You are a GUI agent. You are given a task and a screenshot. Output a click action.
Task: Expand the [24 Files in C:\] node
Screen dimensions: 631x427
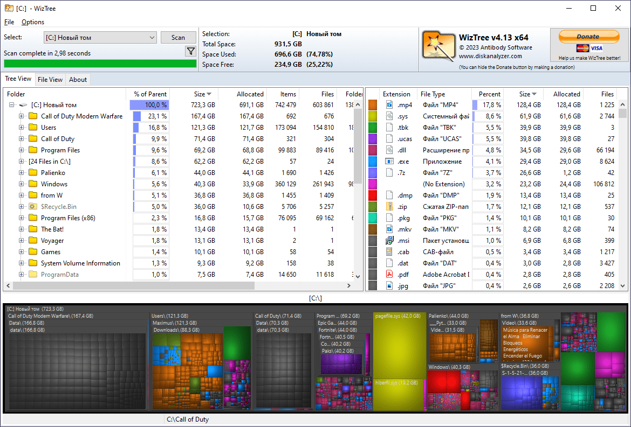click(x=21, y=161)
